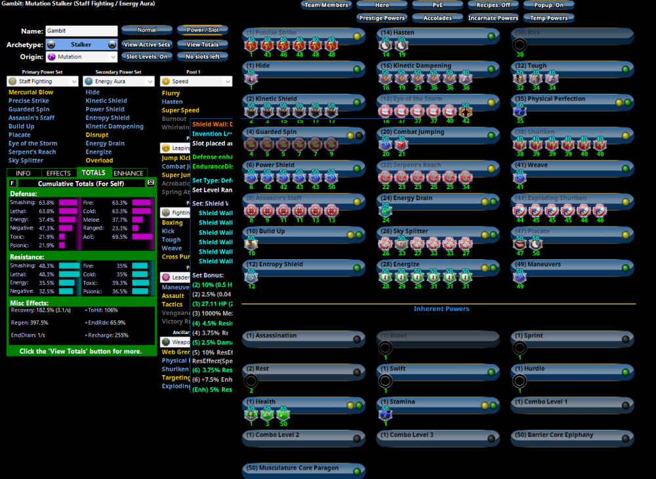Click the Smashing defense magenta bar
This screenshot has height=479, width=656.
tap(68, 203)
